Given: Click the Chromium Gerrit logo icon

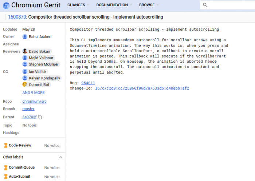Looking at the screenshot, I should (x=6, y=5).
